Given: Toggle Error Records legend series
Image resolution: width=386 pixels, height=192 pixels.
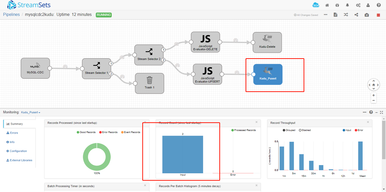Looking at the screenshot, I should (108, 132).
